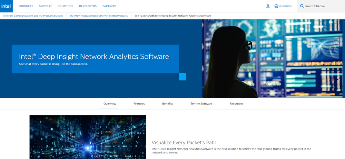Switch to the Benefits tab
Viewport: 345px width, 159px height.
(x=168, y=103)
